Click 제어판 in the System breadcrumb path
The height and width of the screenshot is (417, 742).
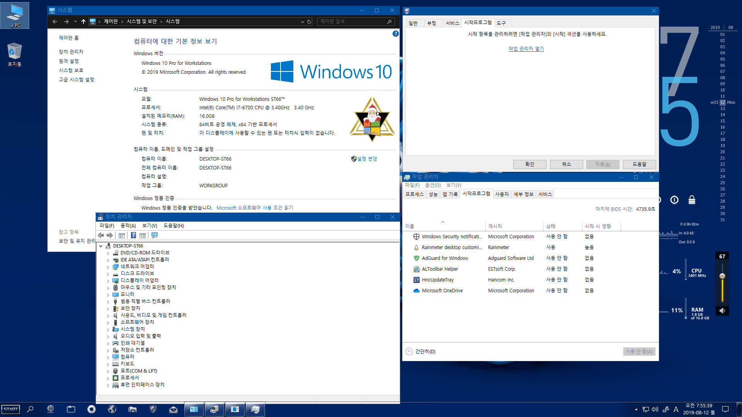click(x=111, y=22)
